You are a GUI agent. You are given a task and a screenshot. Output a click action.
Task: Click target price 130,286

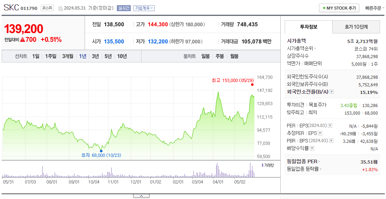click(x=370, y=105)
